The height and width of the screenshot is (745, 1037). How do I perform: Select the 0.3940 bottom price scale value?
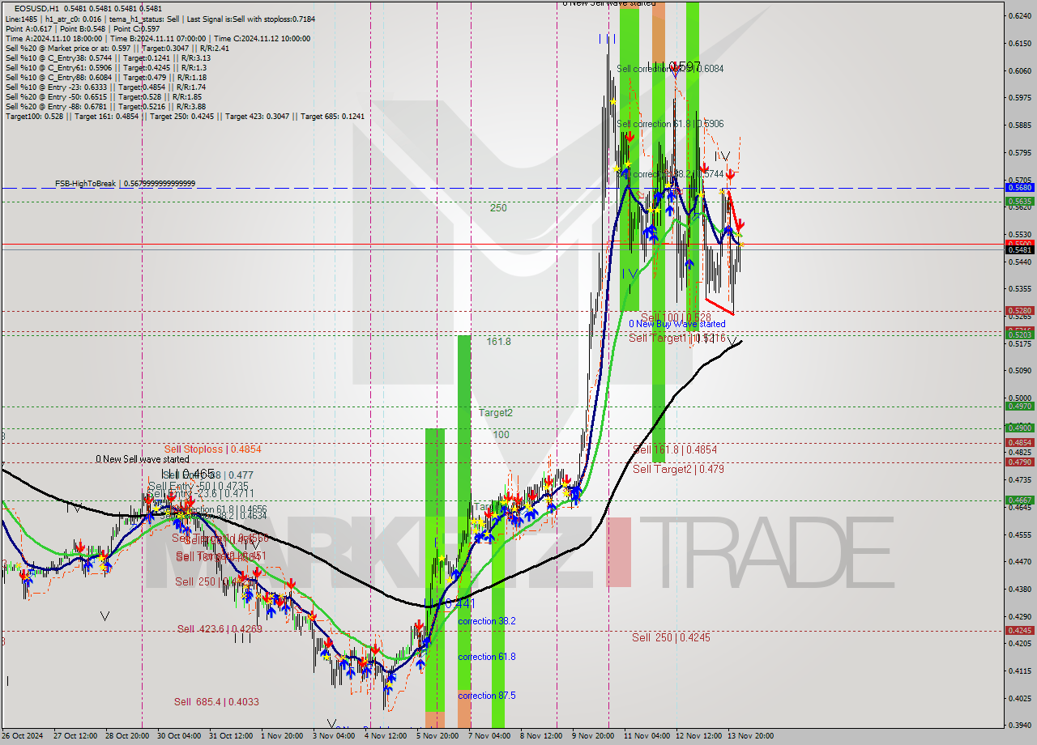(1018, 726)
